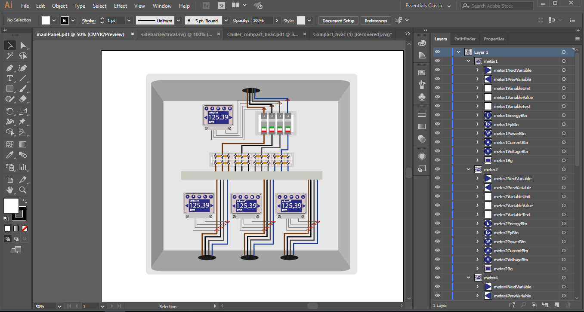Select the Direct Selection tool
This screenshot has width=584, height=312.
click(x=23, y=45)
